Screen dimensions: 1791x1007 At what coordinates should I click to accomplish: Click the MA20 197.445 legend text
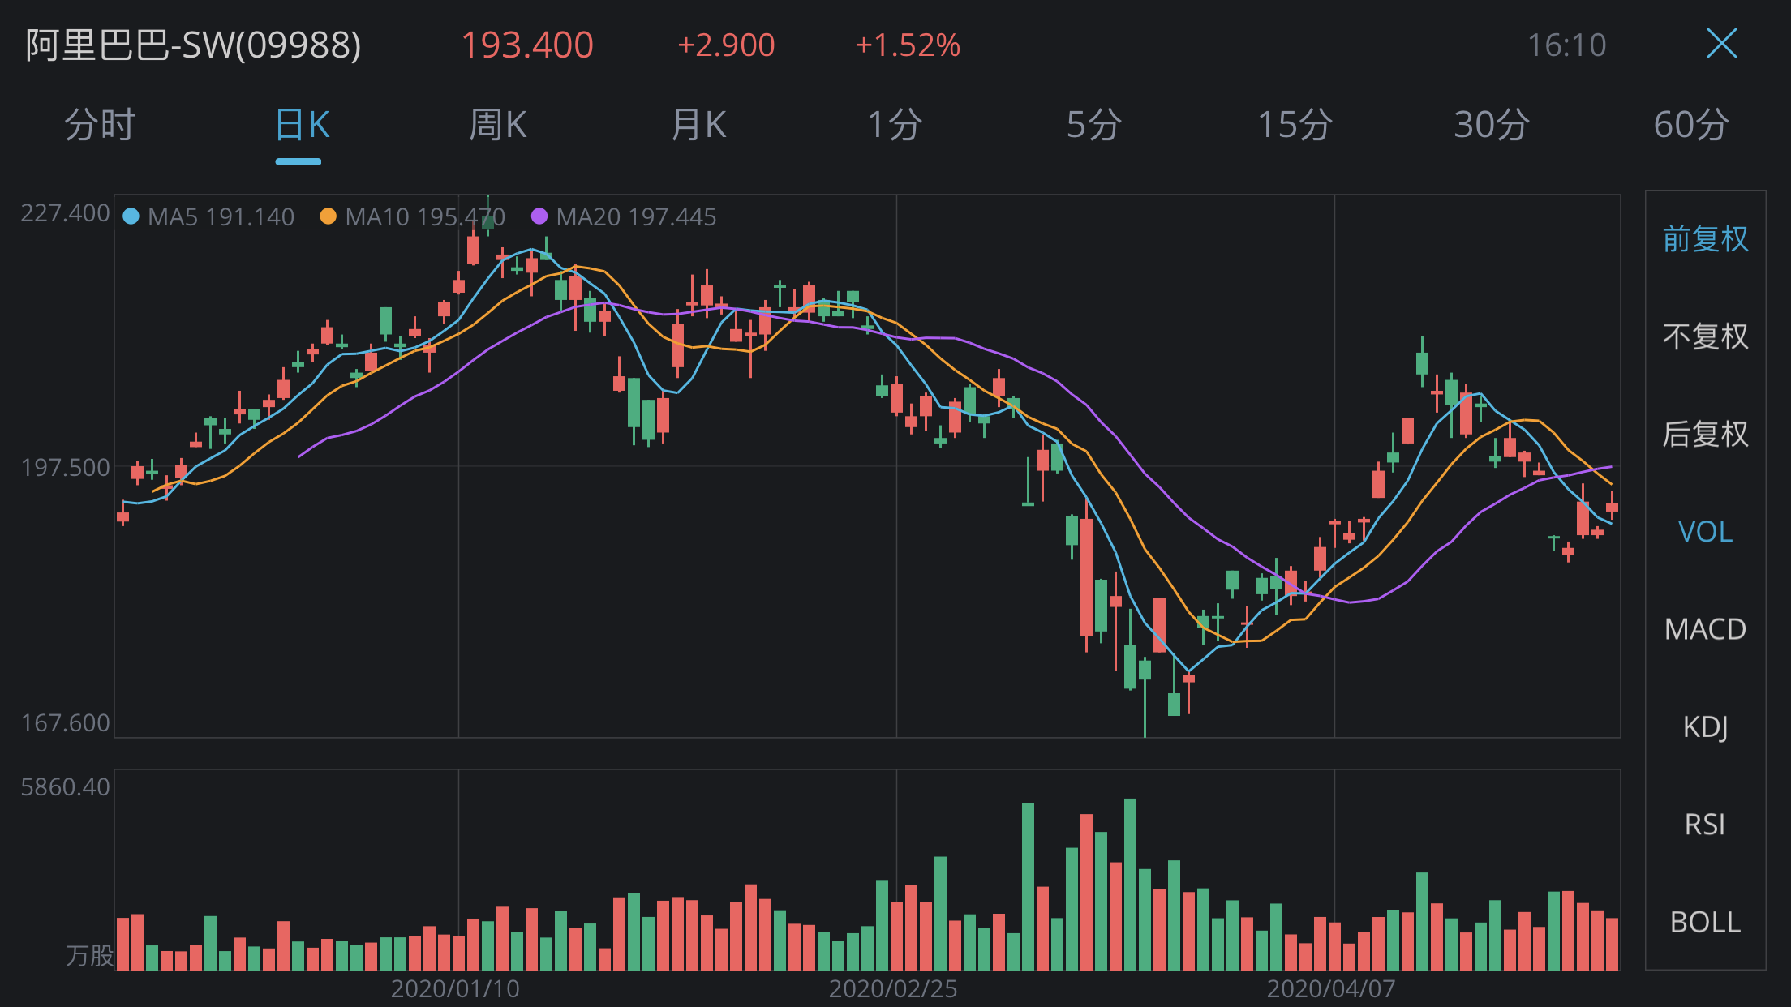click(x=636, y=217)
